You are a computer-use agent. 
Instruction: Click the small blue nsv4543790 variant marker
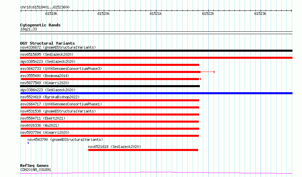click(x=28, y=143)
